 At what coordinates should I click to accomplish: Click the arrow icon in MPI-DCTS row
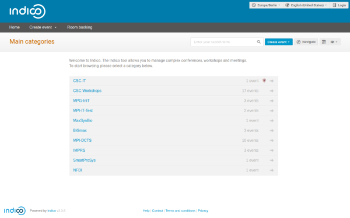(272, 140)
